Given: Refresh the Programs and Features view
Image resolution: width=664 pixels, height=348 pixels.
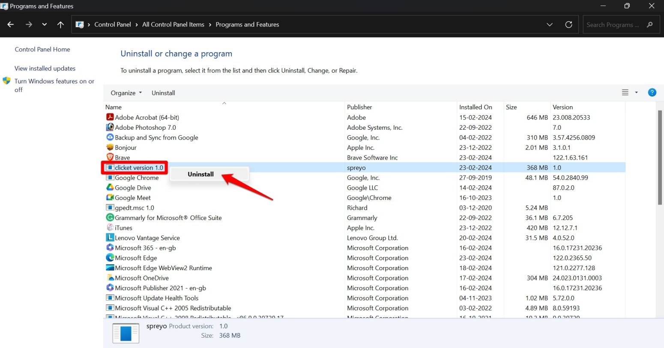Looking at the screenshot, I should [x=568, y=25].
